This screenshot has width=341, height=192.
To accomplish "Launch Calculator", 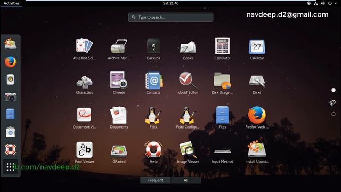I will click(222, 49).
